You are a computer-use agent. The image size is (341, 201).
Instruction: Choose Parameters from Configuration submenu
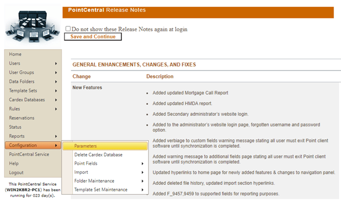pyautogui.click(x=105, y=146)
